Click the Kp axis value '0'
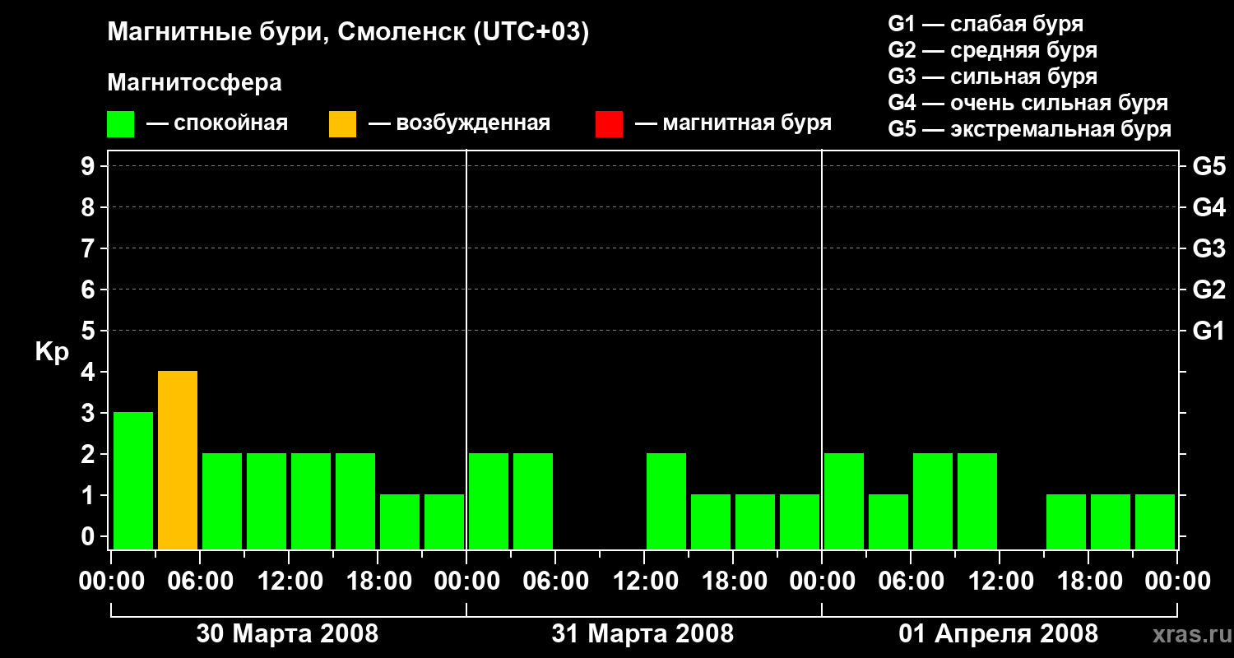 click(x=90, y=536)
